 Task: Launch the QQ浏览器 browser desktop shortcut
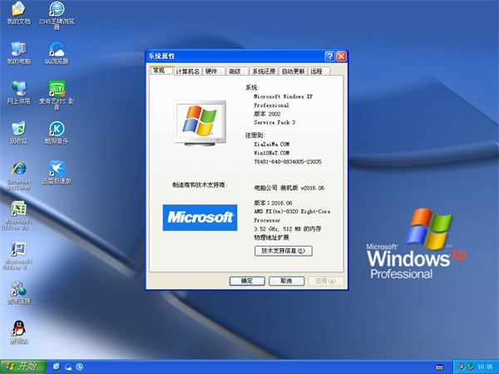pyautogui.click(x=57, y=48)
